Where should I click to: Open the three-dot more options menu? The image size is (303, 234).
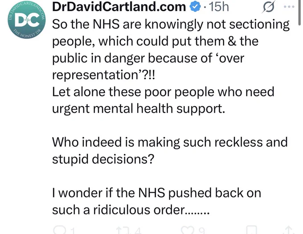[289, 7]
